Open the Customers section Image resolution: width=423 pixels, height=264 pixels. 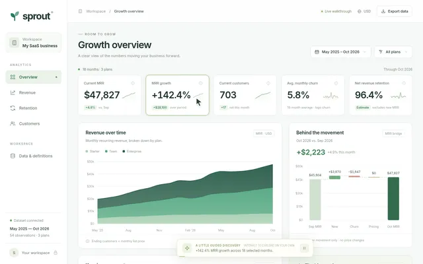[34, 123]
